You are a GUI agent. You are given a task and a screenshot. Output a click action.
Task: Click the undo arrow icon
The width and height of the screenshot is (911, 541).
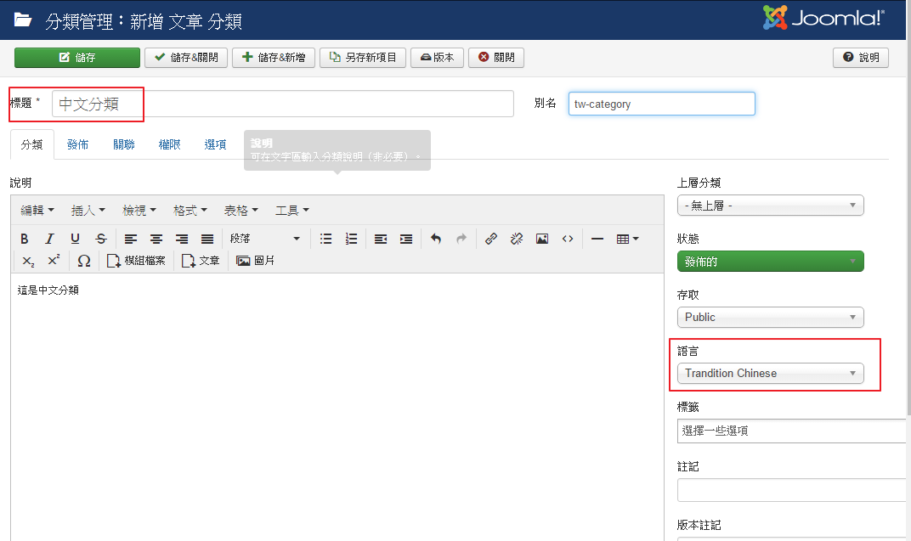[x=436, y=240]
